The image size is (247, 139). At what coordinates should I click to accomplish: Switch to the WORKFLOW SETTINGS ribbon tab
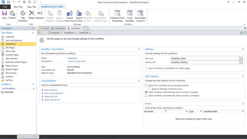[52, 7]
